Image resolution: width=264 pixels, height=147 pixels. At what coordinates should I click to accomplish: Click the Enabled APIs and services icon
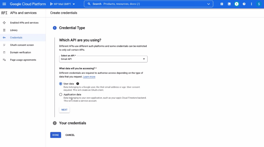pyautogui.click(x=4, y=22)
